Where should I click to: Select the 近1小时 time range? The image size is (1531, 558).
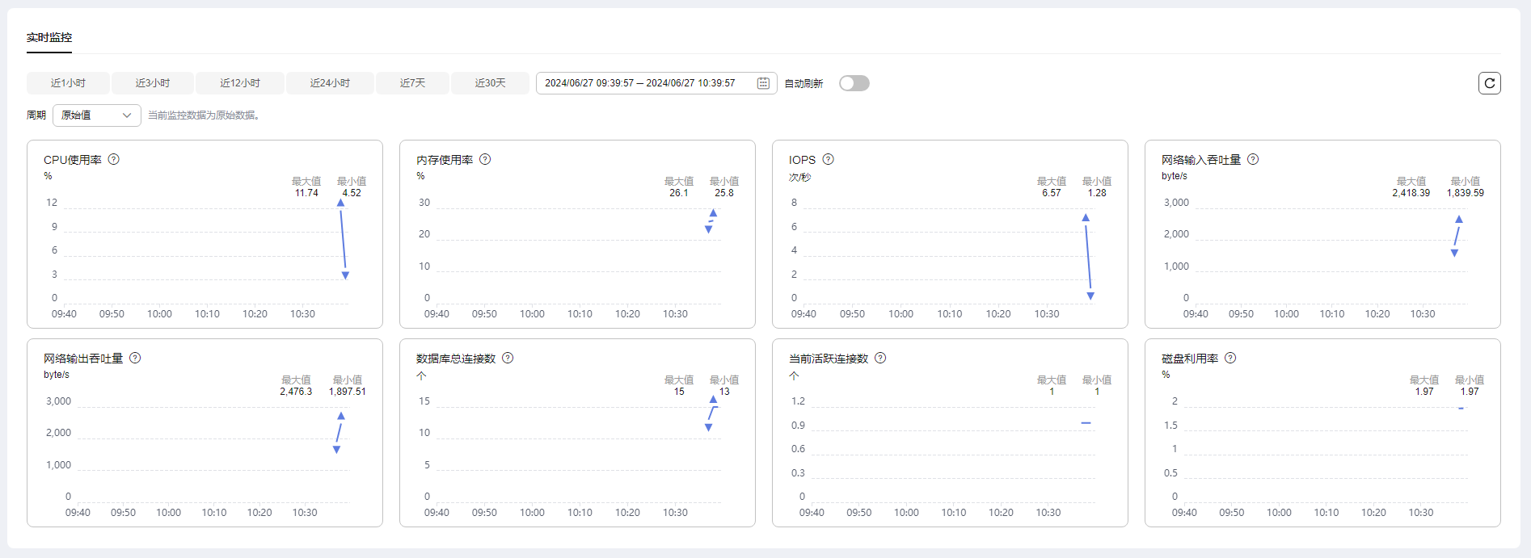(x=68, y=83)
